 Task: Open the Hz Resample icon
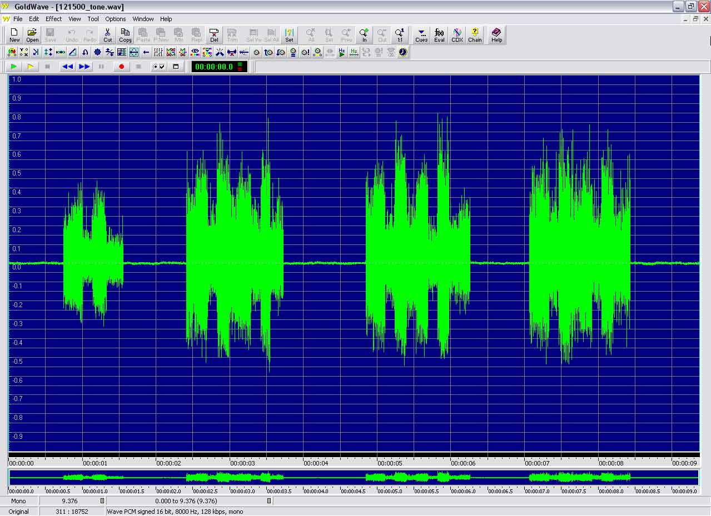354,52
